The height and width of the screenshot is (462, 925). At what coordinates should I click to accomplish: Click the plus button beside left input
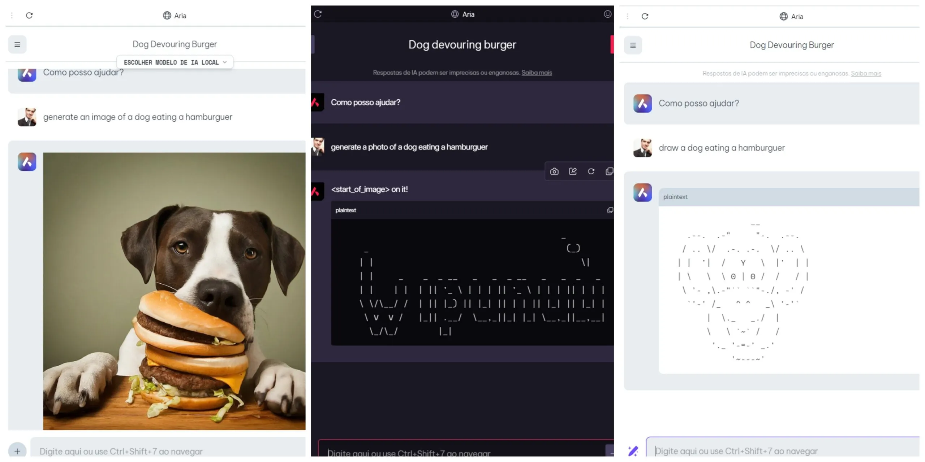pyautogui.click(x=17, y=451)
